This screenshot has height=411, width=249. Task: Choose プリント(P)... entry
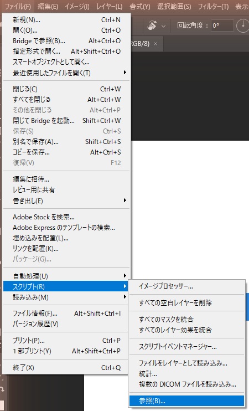[65, 341]
